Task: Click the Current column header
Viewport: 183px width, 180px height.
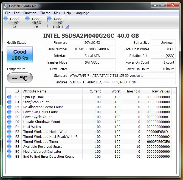Action: coord(92,91)
